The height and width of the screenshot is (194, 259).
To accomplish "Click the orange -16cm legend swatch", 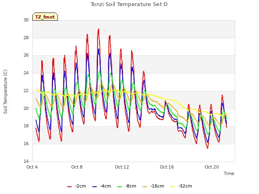I will (x=145, y=187).
